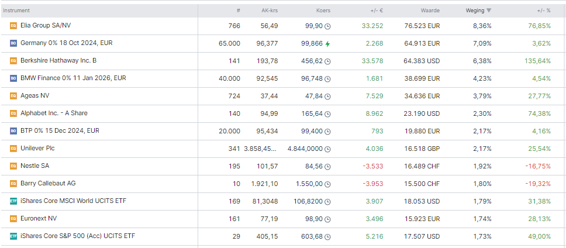This screenshot has height=248, width=566.
Task: Click the ETF icon beside iShares Core S&P 500
Action: point(13,236)
